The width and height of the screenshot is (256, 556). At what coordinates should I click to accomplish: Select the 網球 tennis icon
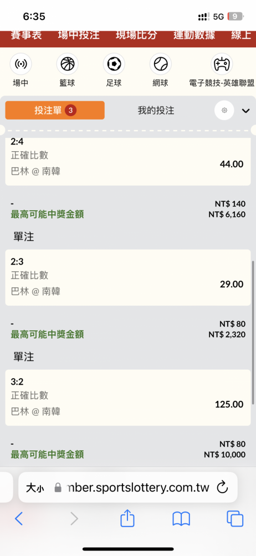click(161, 64)
